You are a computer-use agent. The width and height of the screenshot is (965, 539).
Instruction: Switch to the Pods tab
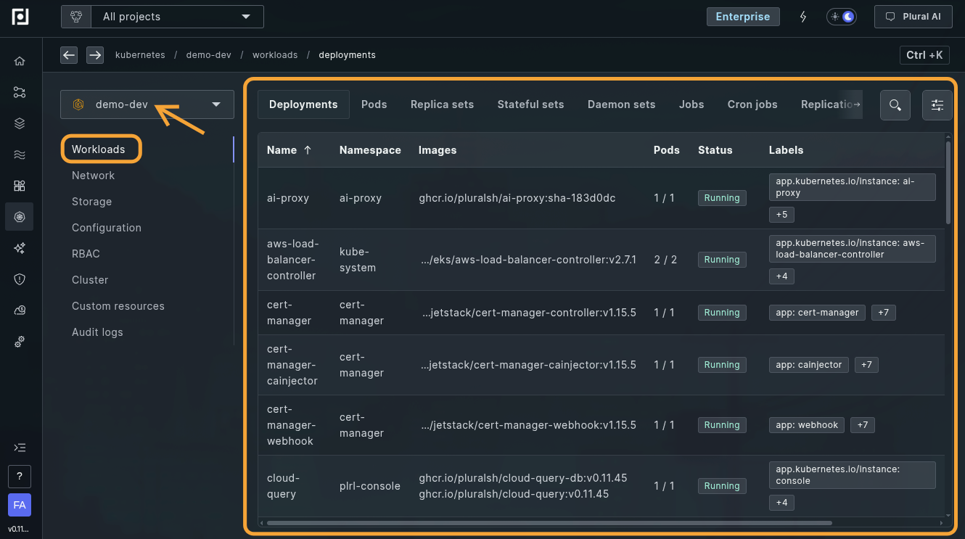coord(374,104)
